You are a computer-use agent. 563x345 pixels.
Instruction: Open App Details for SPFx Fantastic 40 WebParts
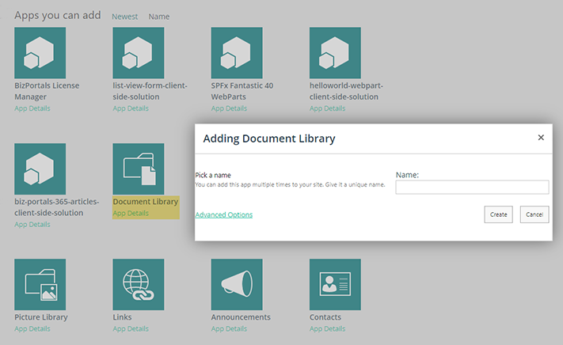(x=229, y=108)
